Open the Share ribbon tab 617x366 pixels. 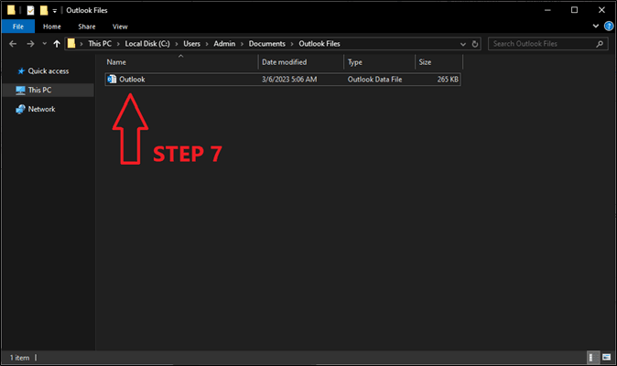coord(87,27)
